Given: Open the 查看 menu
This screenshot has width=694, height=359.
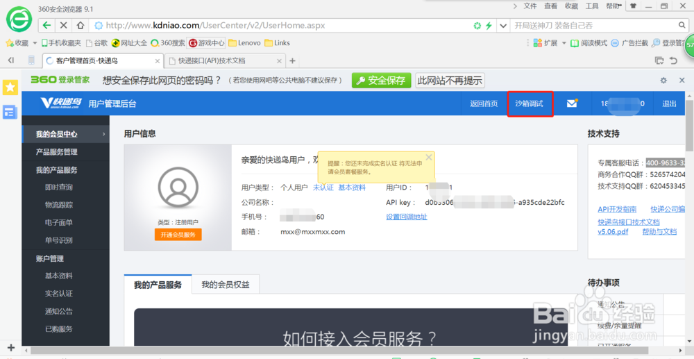Looking at the screenshot, I should (550, 6).
